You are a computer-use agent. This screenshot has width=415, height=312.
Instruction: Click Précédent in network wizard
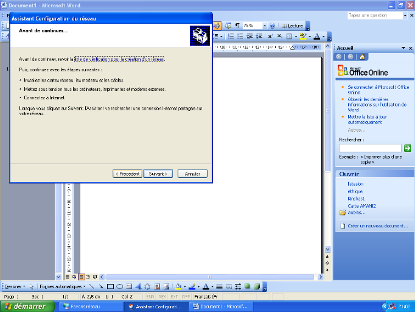[x=128, y=174]
